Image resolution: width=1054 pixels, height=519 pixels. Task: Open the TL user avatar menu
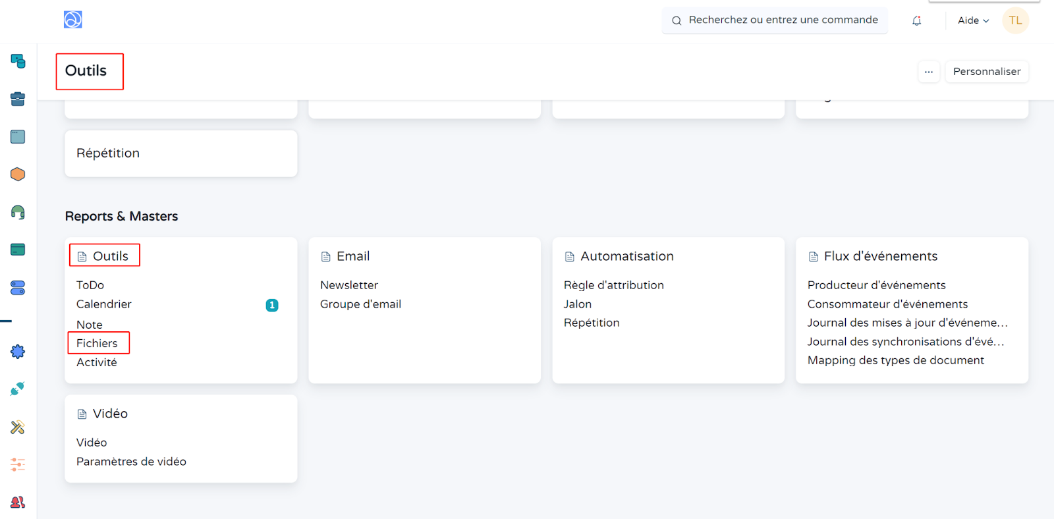pos(1015,20)
